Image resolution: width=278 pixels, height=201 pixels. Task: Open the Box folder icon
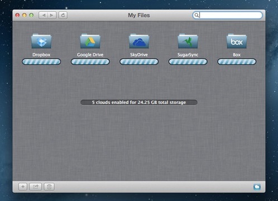click(x=237, y=41)
